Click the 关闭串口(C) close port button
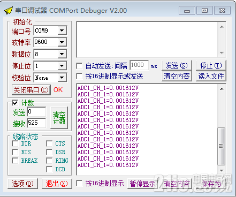 pyautogui.click(x=31, y=90)
